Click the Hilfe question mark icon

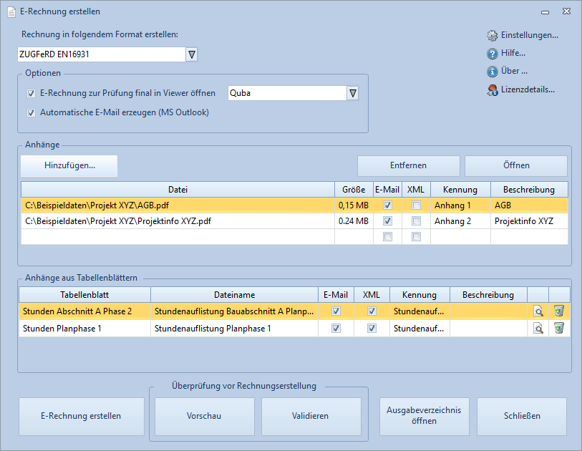coord(493,54)
